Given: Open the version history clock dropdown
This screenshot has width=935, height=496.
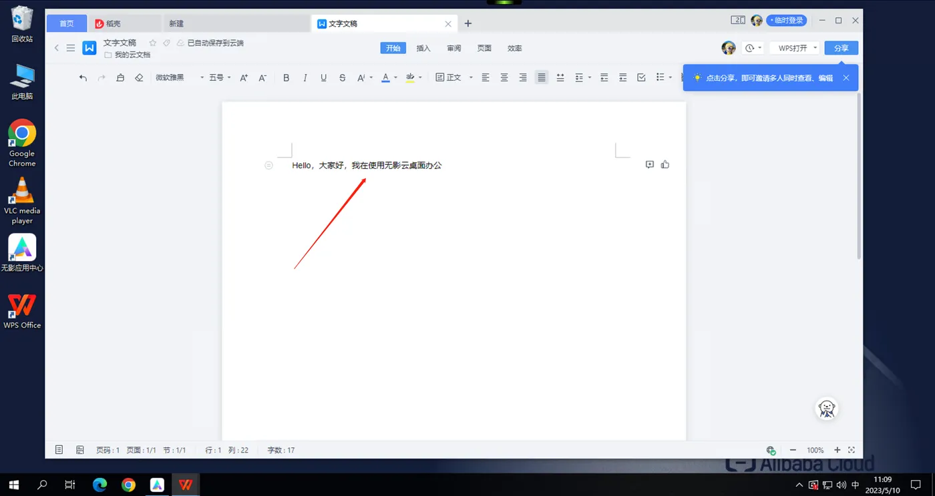Looking at the screenshot, I should tap(753, 48).
